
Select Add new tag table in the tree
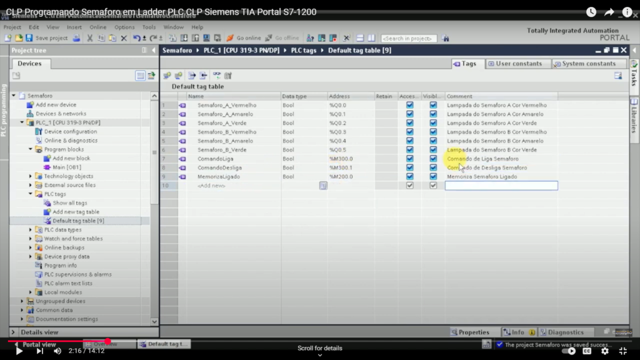coord(76,212)
